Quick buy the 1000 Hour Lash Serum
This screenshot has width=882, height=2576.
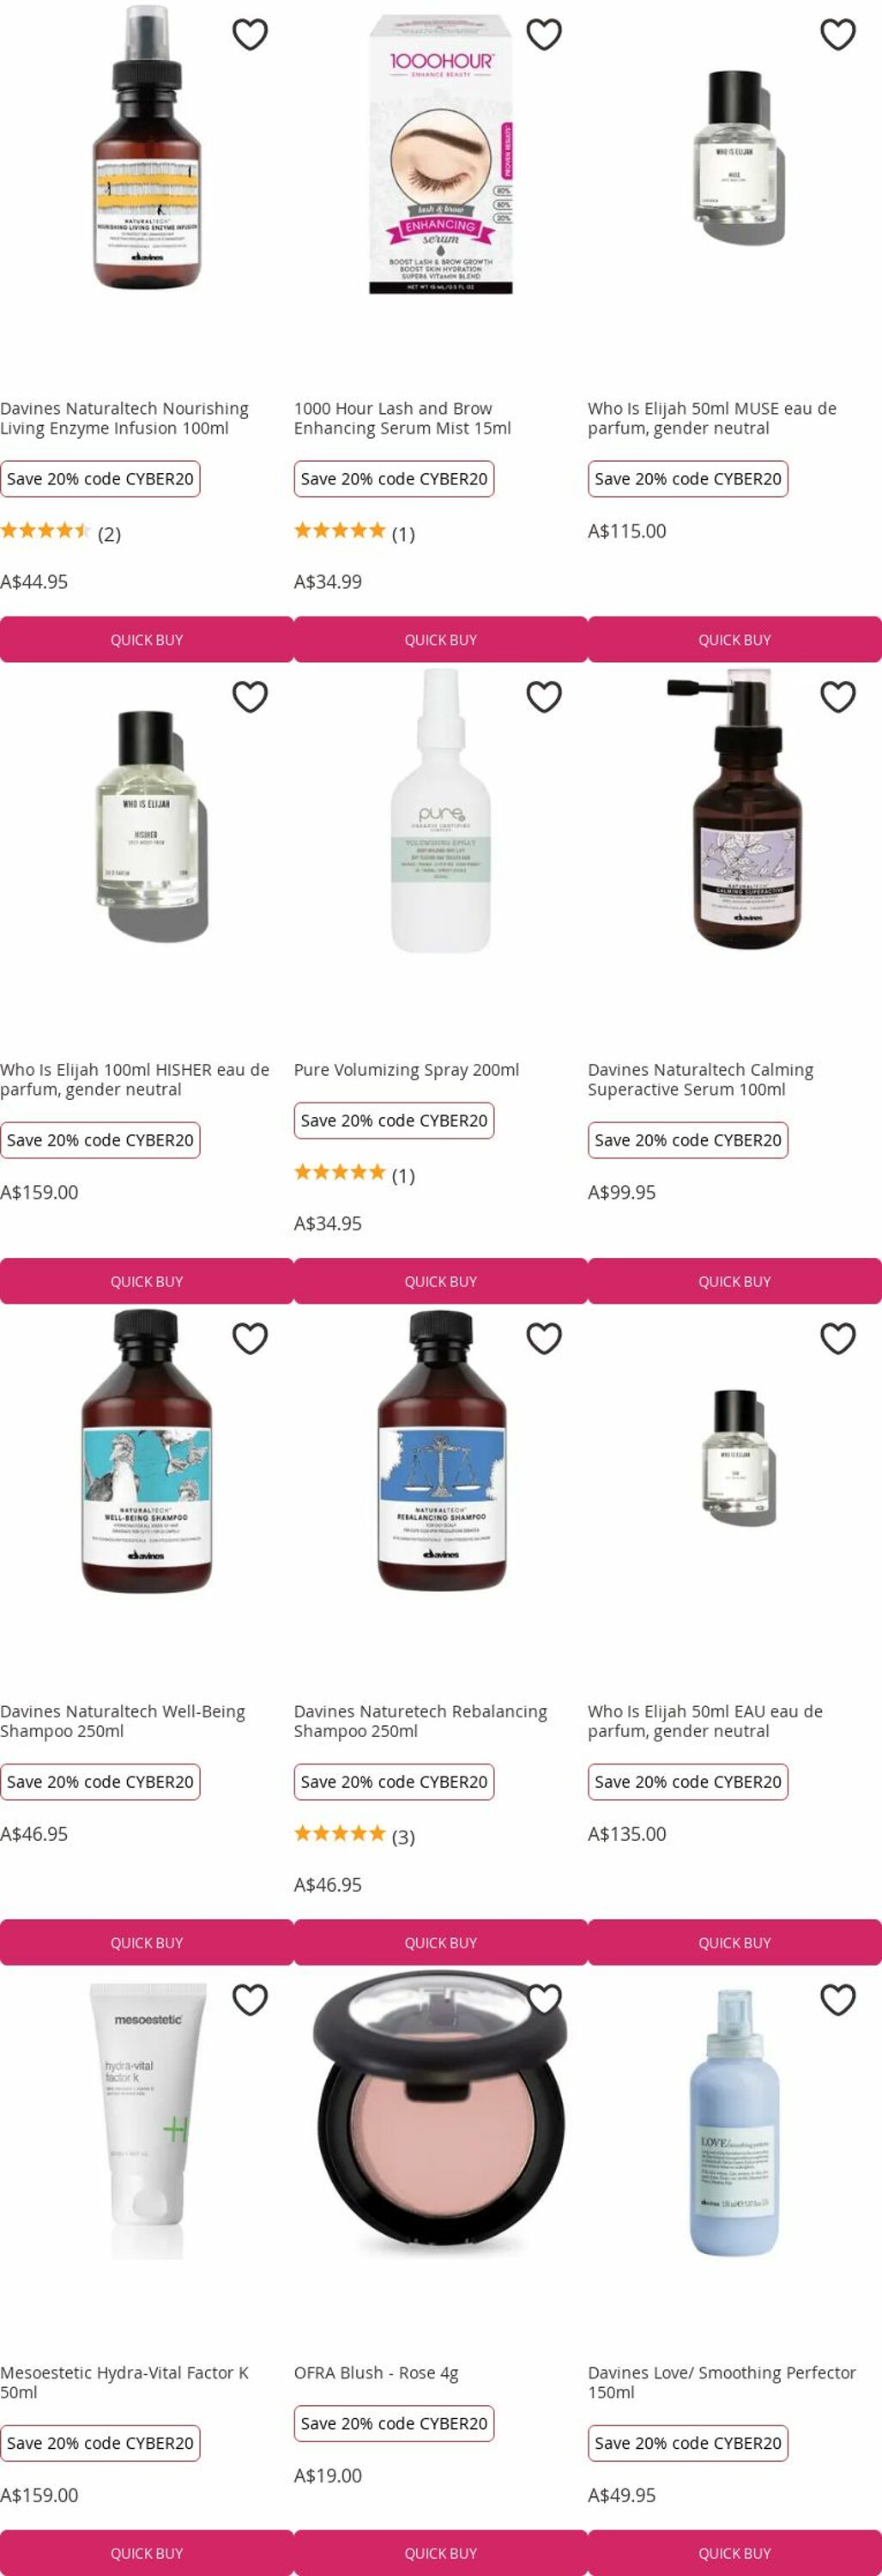point(440,640)
